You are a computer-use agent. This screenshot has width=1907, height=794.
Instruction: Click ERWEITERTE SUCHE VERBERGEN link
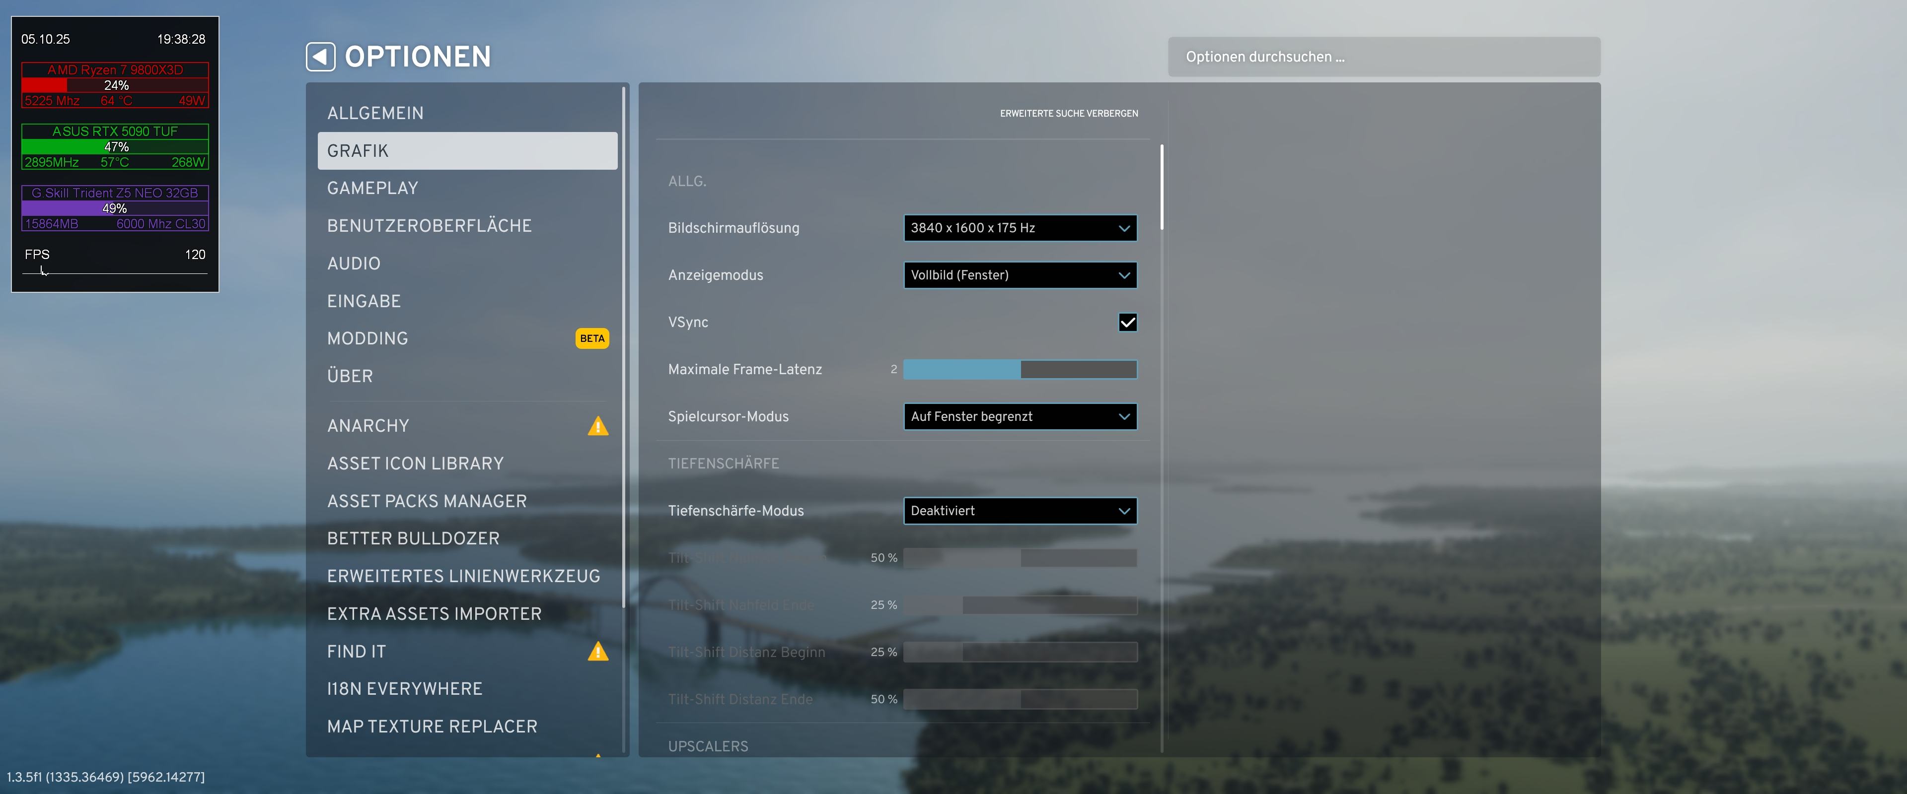pyautogui.click(x=1068, y=113)
